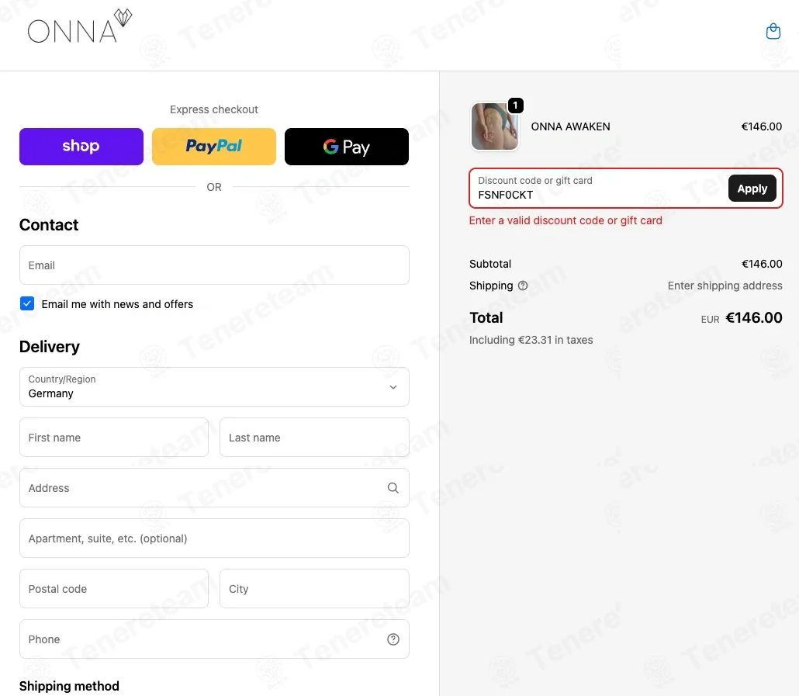The width and height of the screenshot is (799, 696).
Task: Pay with Shop Pay express button
Action: [x=81, y=146]
